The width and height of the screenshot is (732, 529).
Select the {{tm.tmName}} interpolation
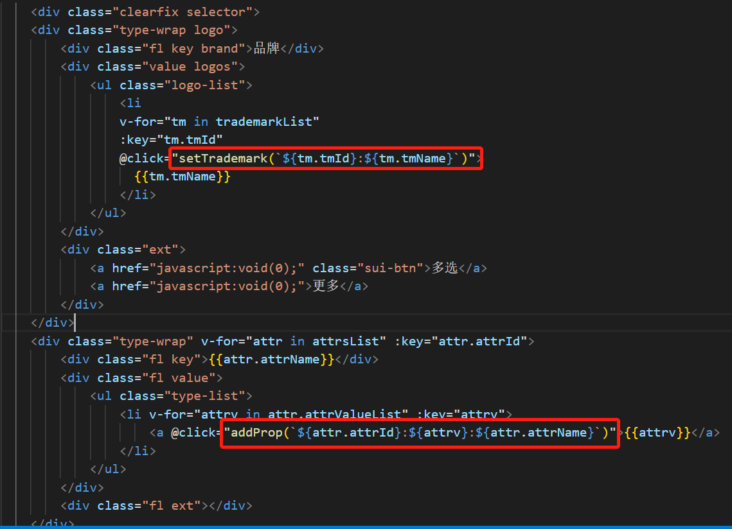(183, 176)
